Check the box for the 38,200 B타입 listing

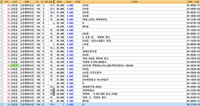pyautogui.click(x=2, y=27)
